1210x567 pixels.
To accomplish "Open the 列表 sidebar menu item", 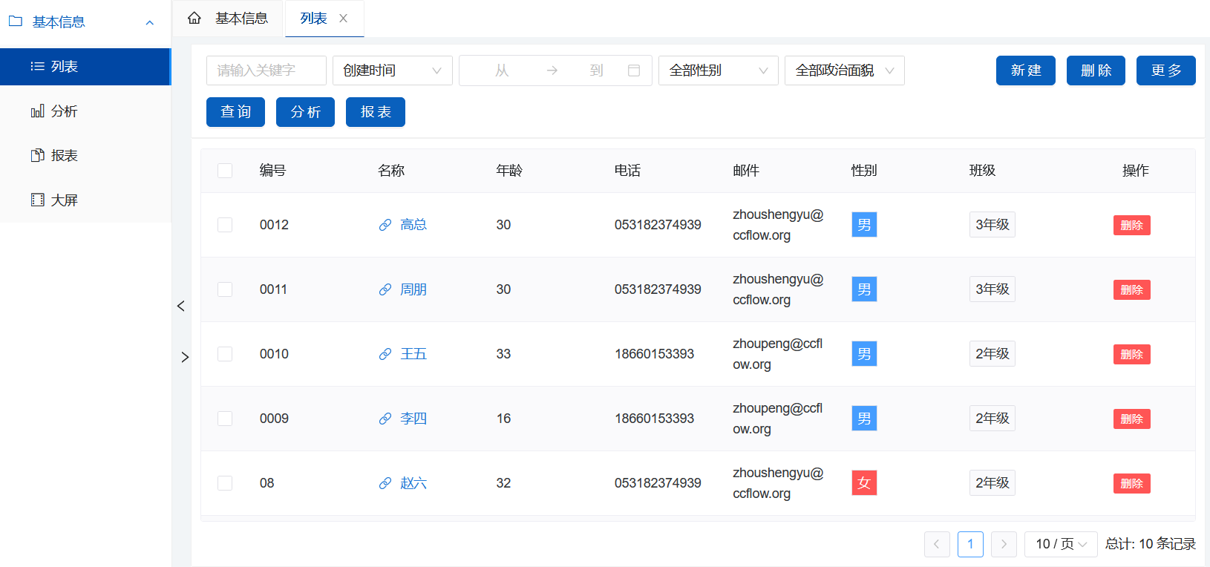I will tap(85, 67).
